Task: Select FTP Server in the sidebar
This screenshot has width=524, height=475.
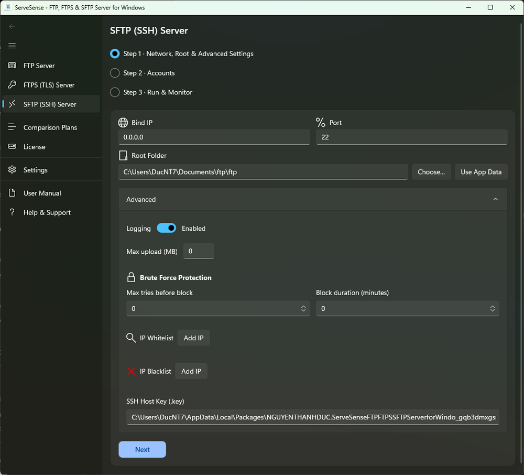Action: (x=39, y=66)
